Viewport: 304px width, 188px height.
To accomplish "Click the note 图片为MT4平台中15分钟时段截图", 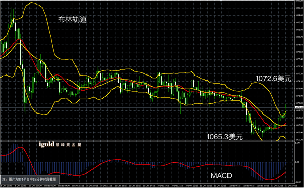I will click(x=29, y=179).
